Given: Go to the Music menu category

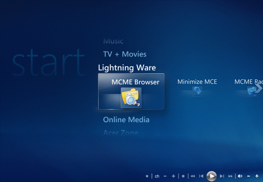Looking at the screenshot, I should pyautogui.click(x=113, y=41).
